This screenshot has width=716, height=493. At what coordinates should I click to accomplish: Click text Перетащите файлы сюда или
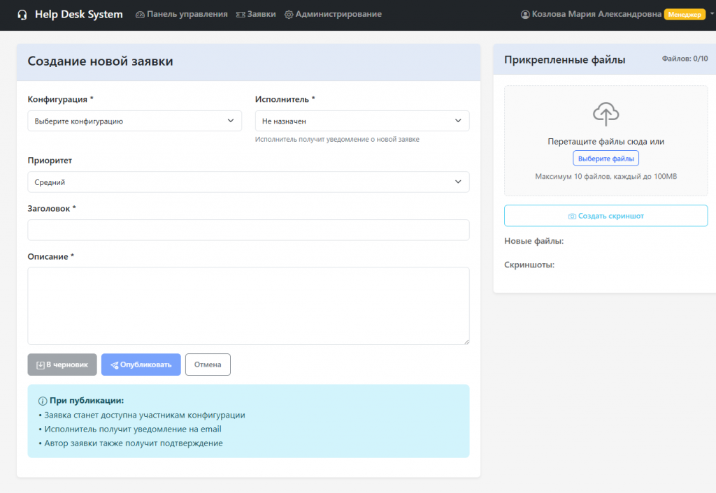pos(606,141)
